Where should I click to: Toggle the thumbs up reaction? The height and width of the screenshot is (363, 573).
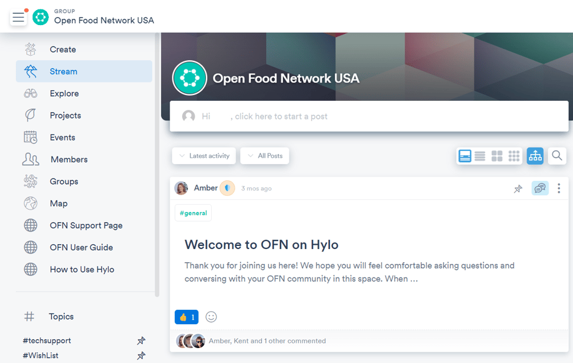[186, 317]
